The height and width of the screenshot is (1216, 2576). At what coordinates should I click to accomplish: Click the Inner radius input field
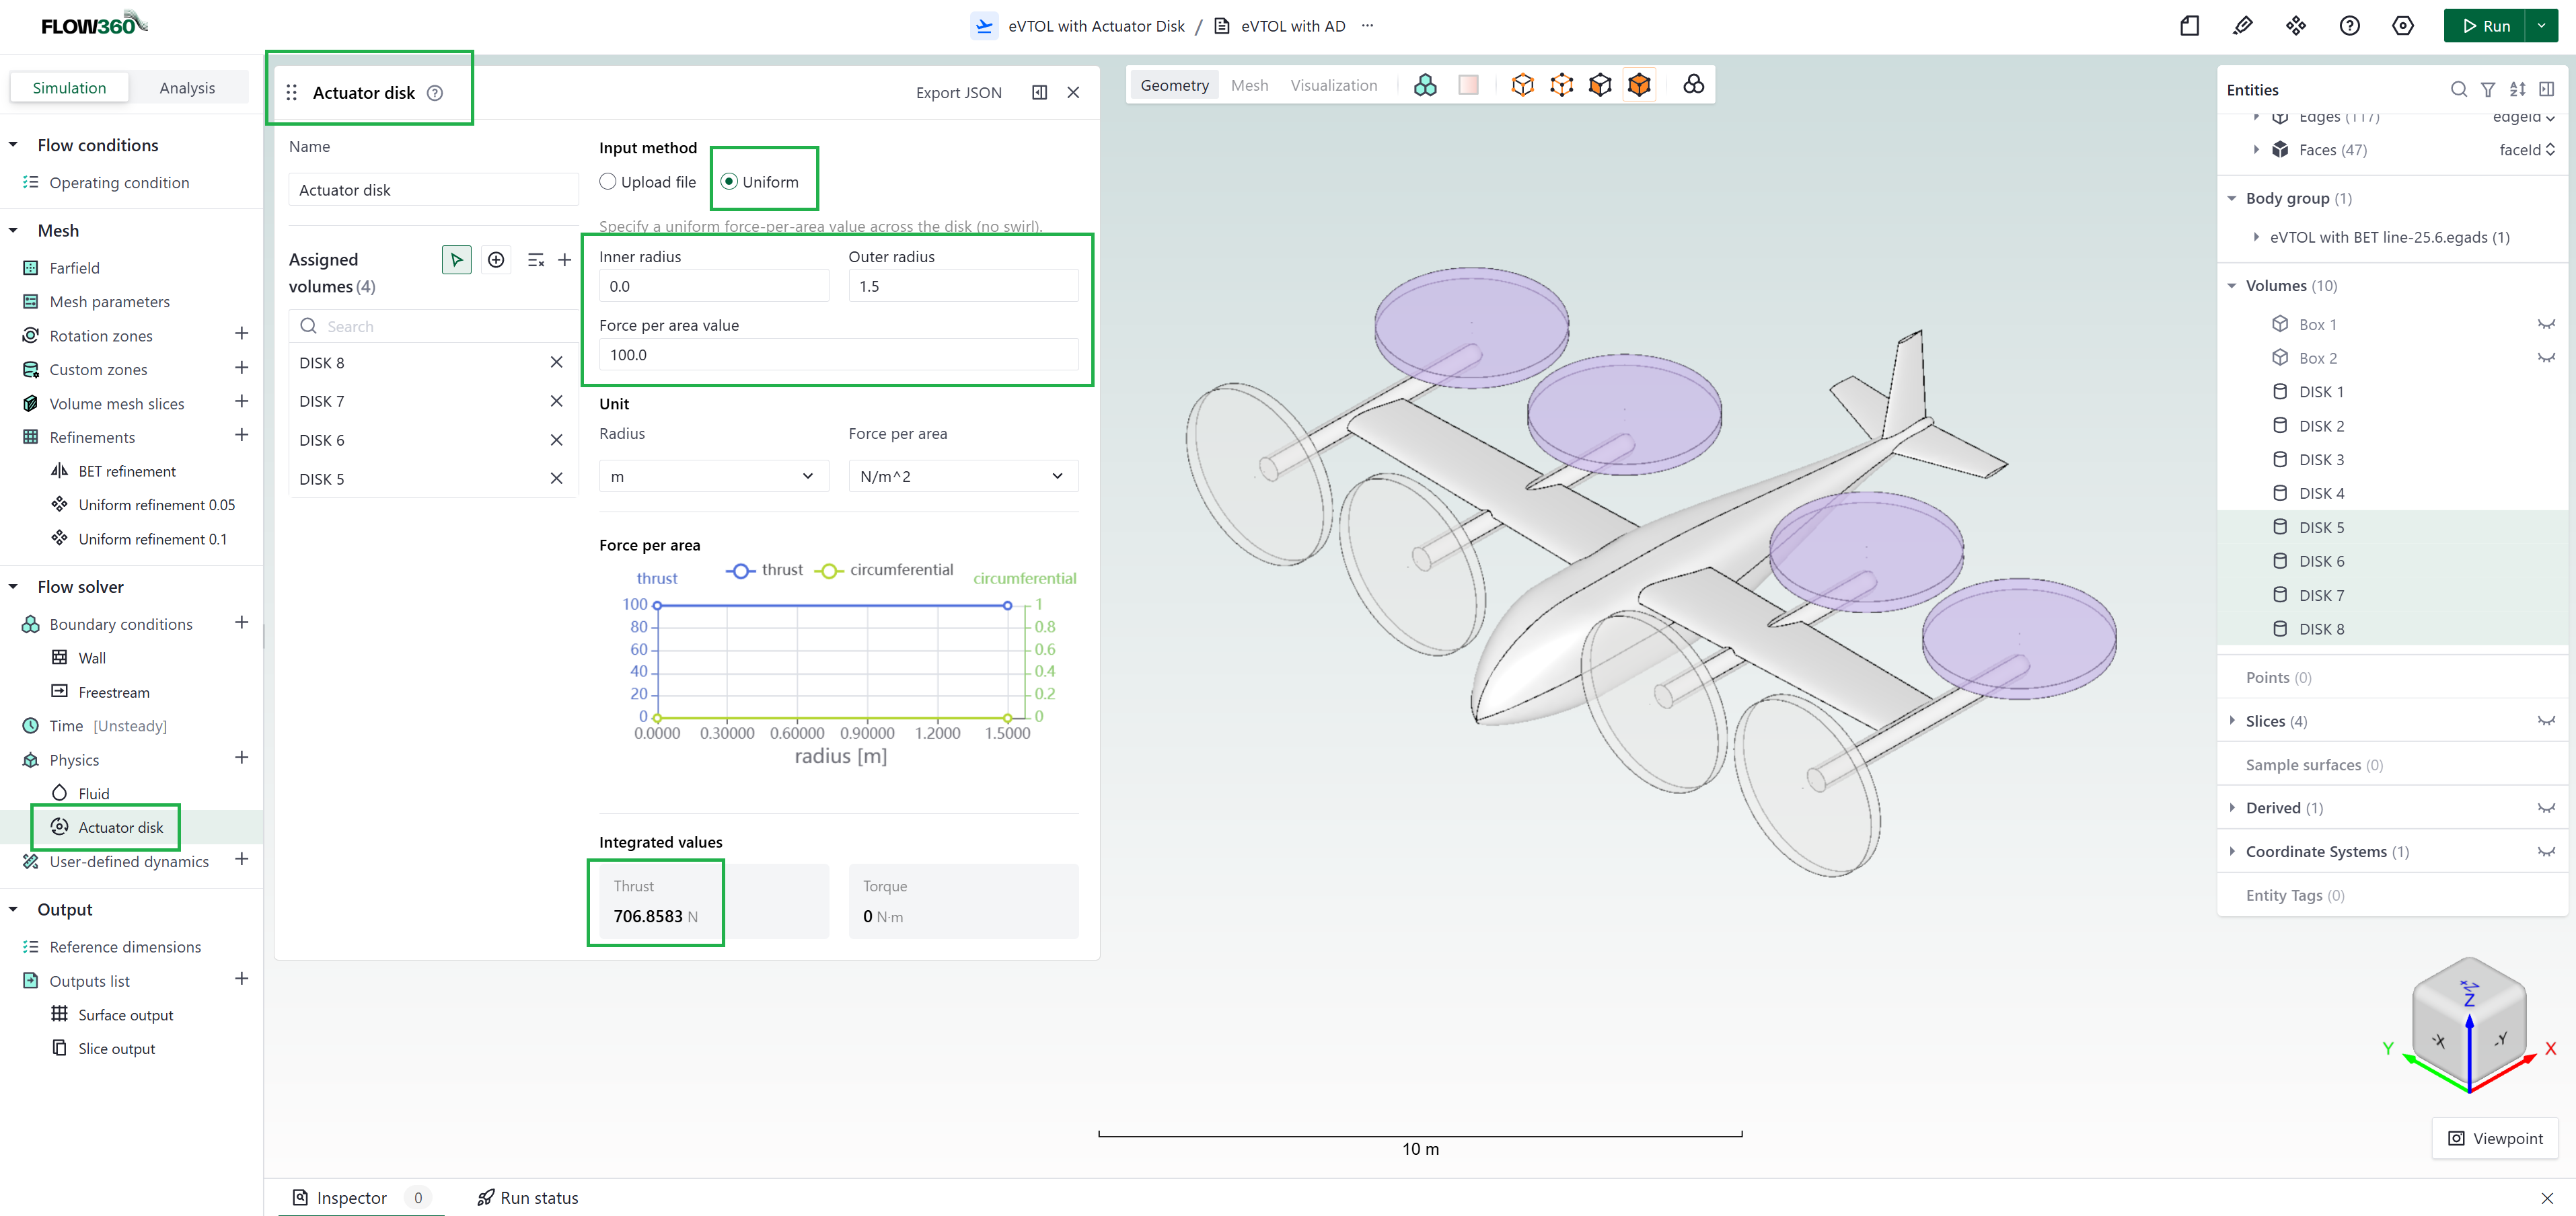point(714,287)
